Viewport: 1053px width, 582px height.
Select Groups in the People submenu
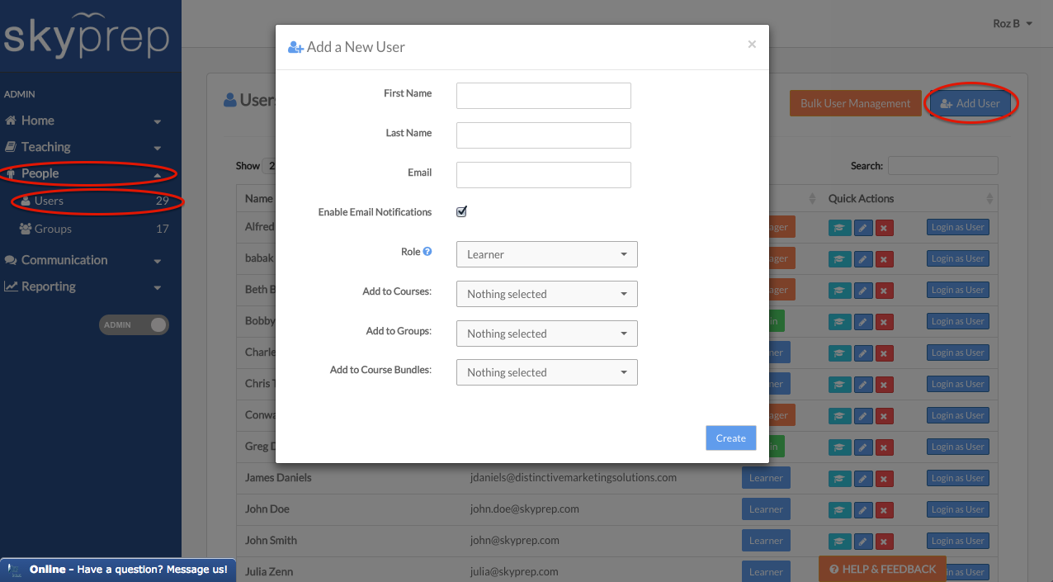[x=53, y=229]
